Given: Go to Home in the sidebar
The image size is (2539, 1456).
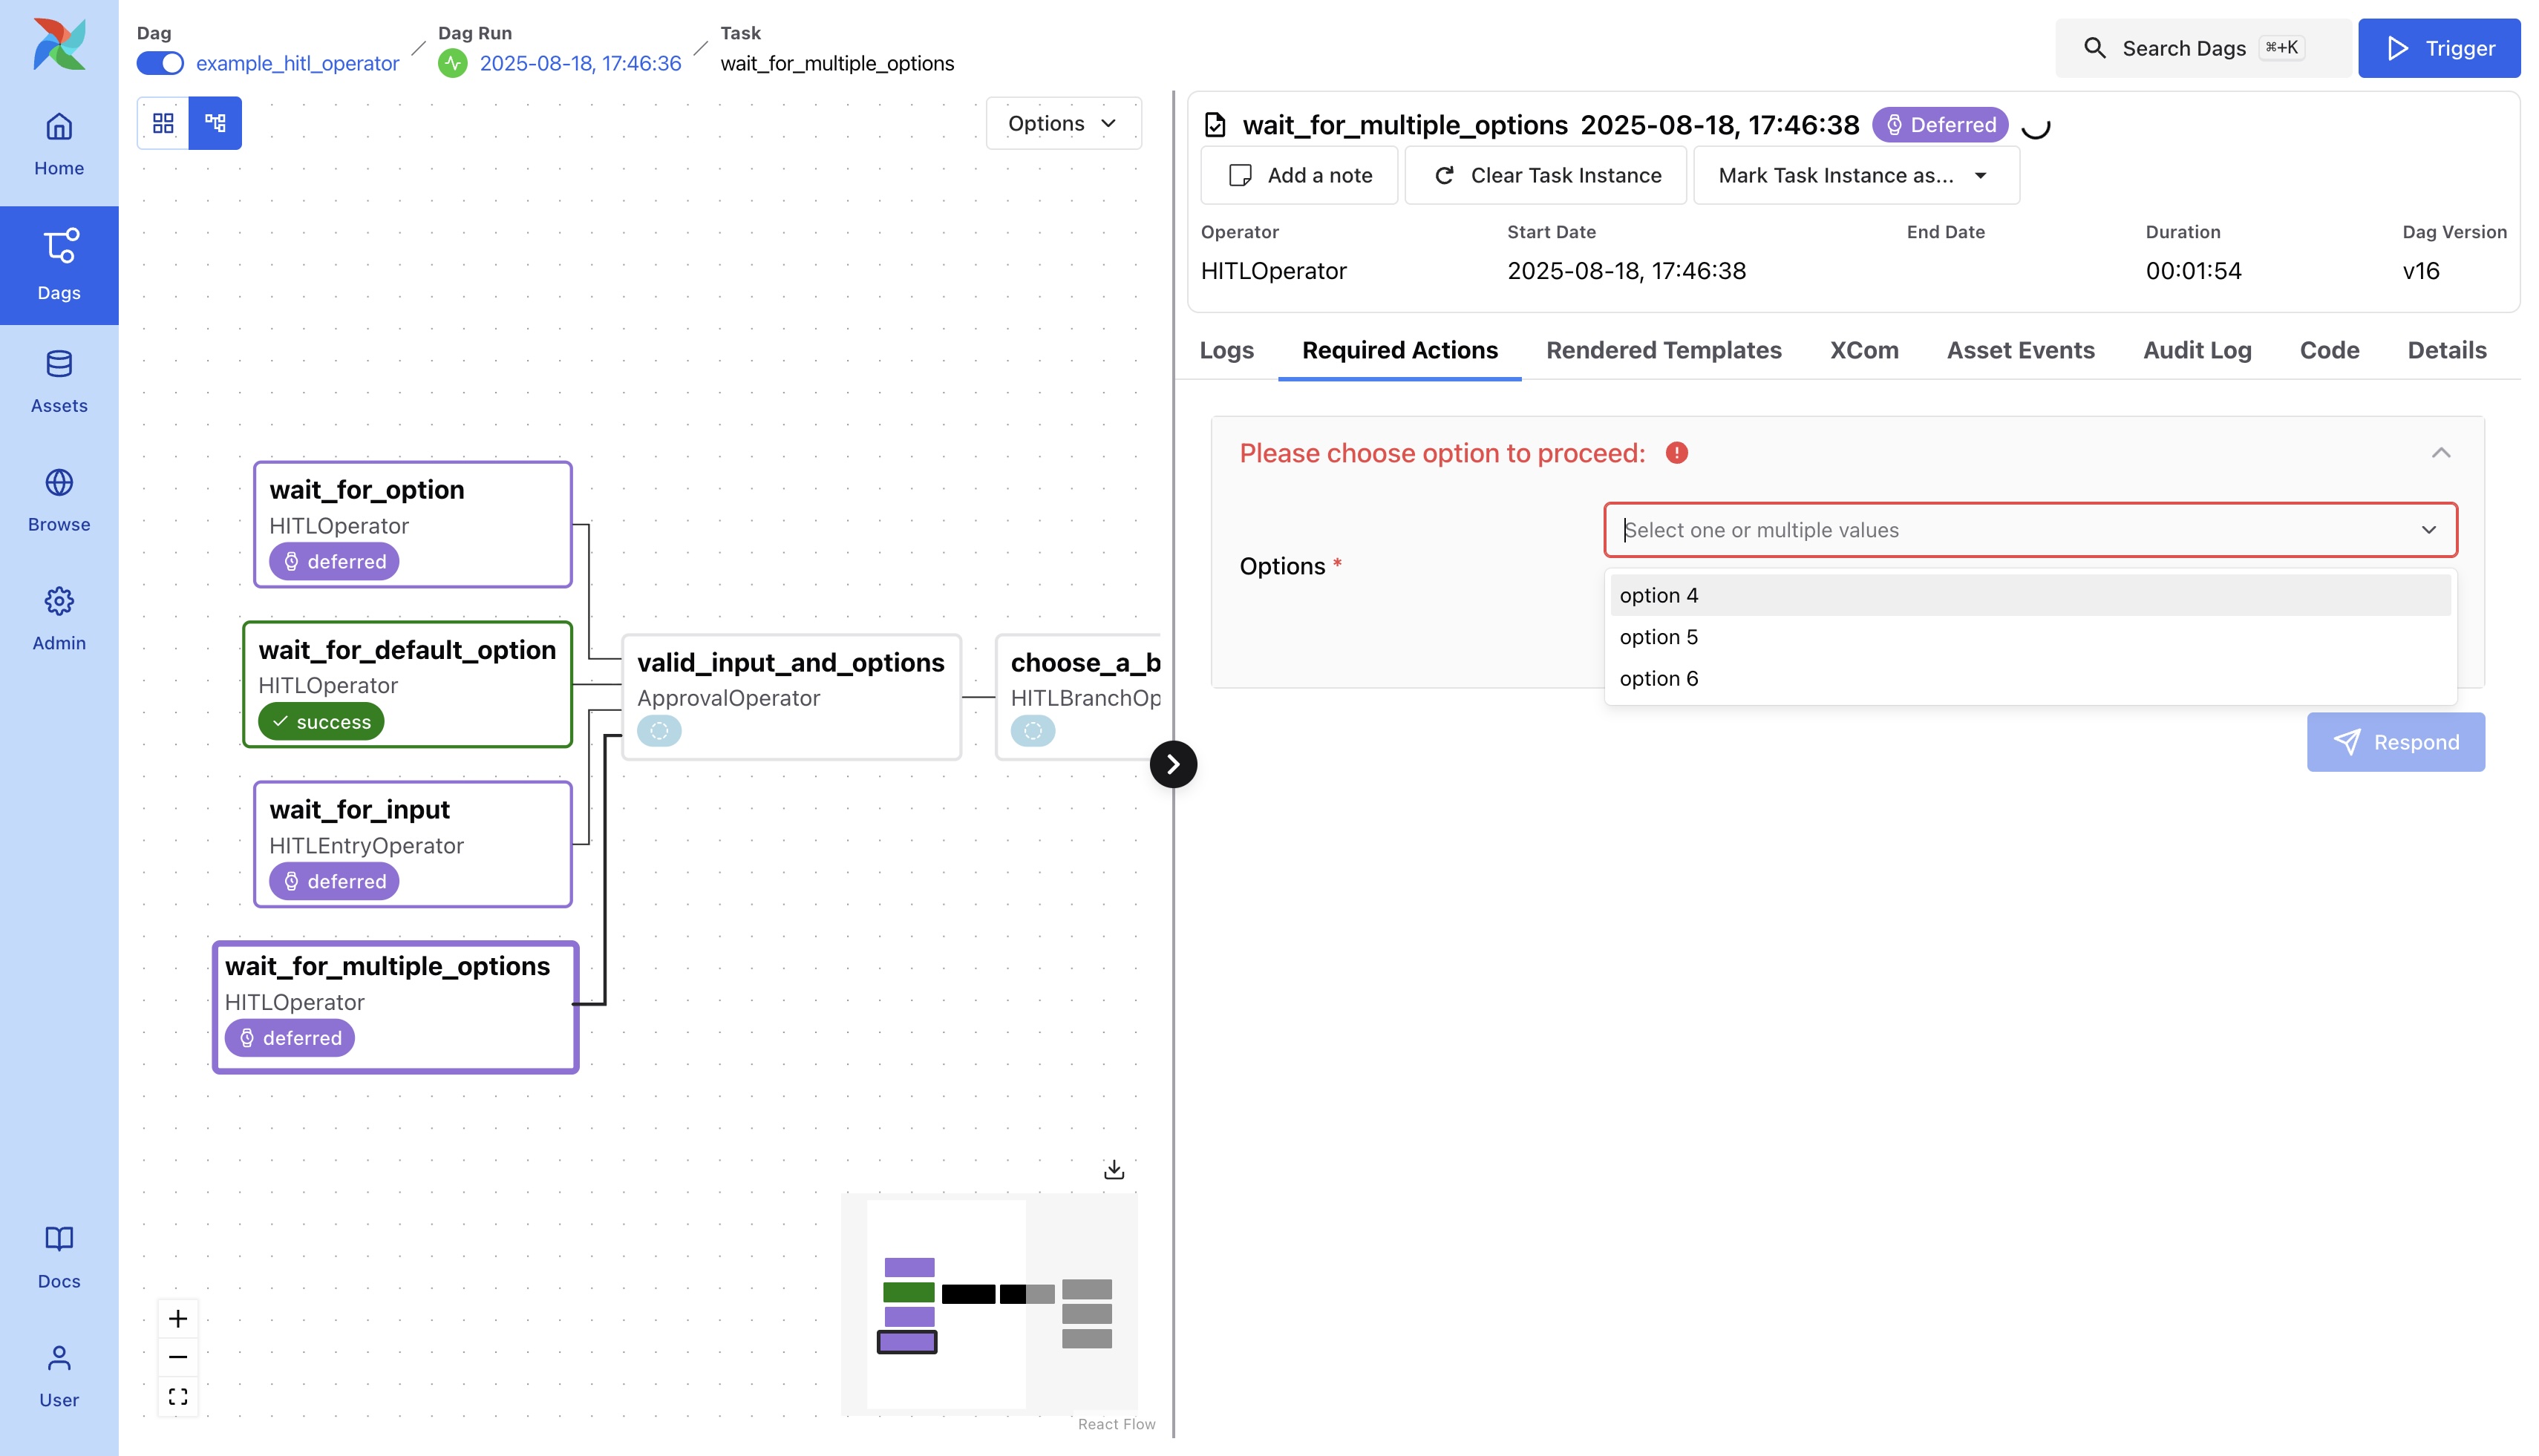Looking at the screenshot, I should (59, 145).
